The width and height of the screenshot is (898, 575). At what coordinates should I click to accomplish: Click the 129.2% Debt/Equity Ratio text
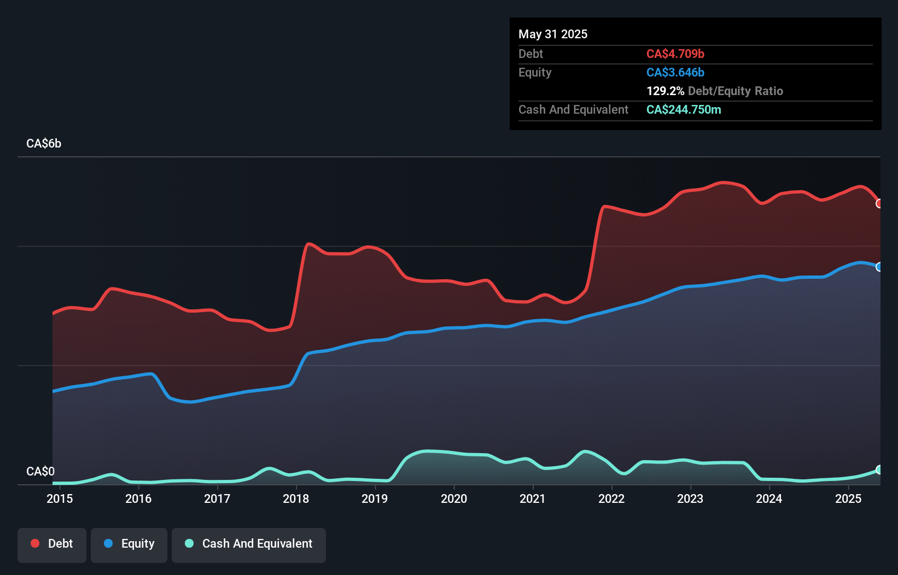coord(715,91)
